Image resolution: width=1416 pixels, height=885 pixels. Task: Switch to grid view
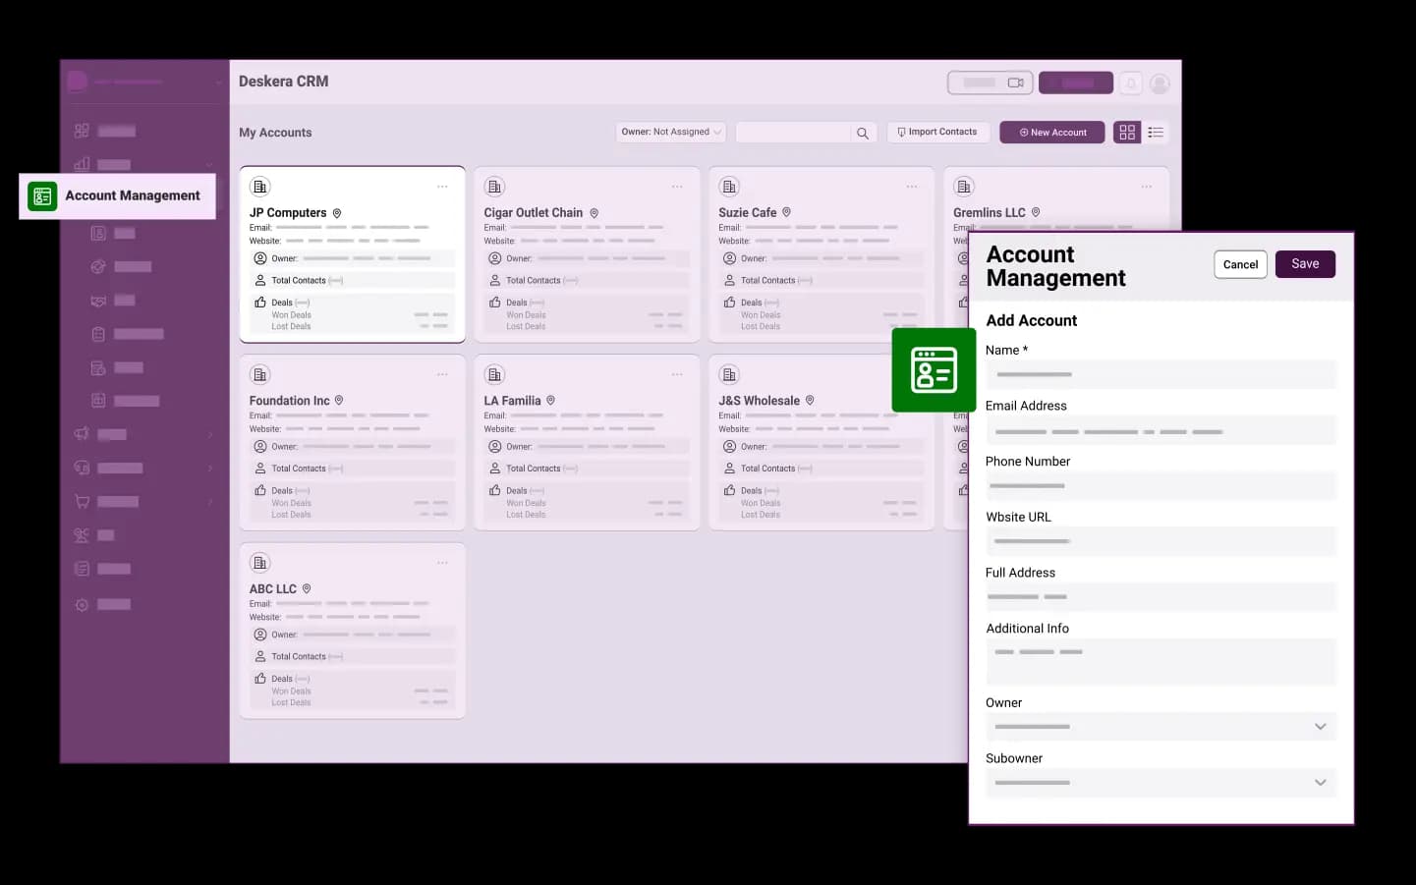[x=1127, y=133]
